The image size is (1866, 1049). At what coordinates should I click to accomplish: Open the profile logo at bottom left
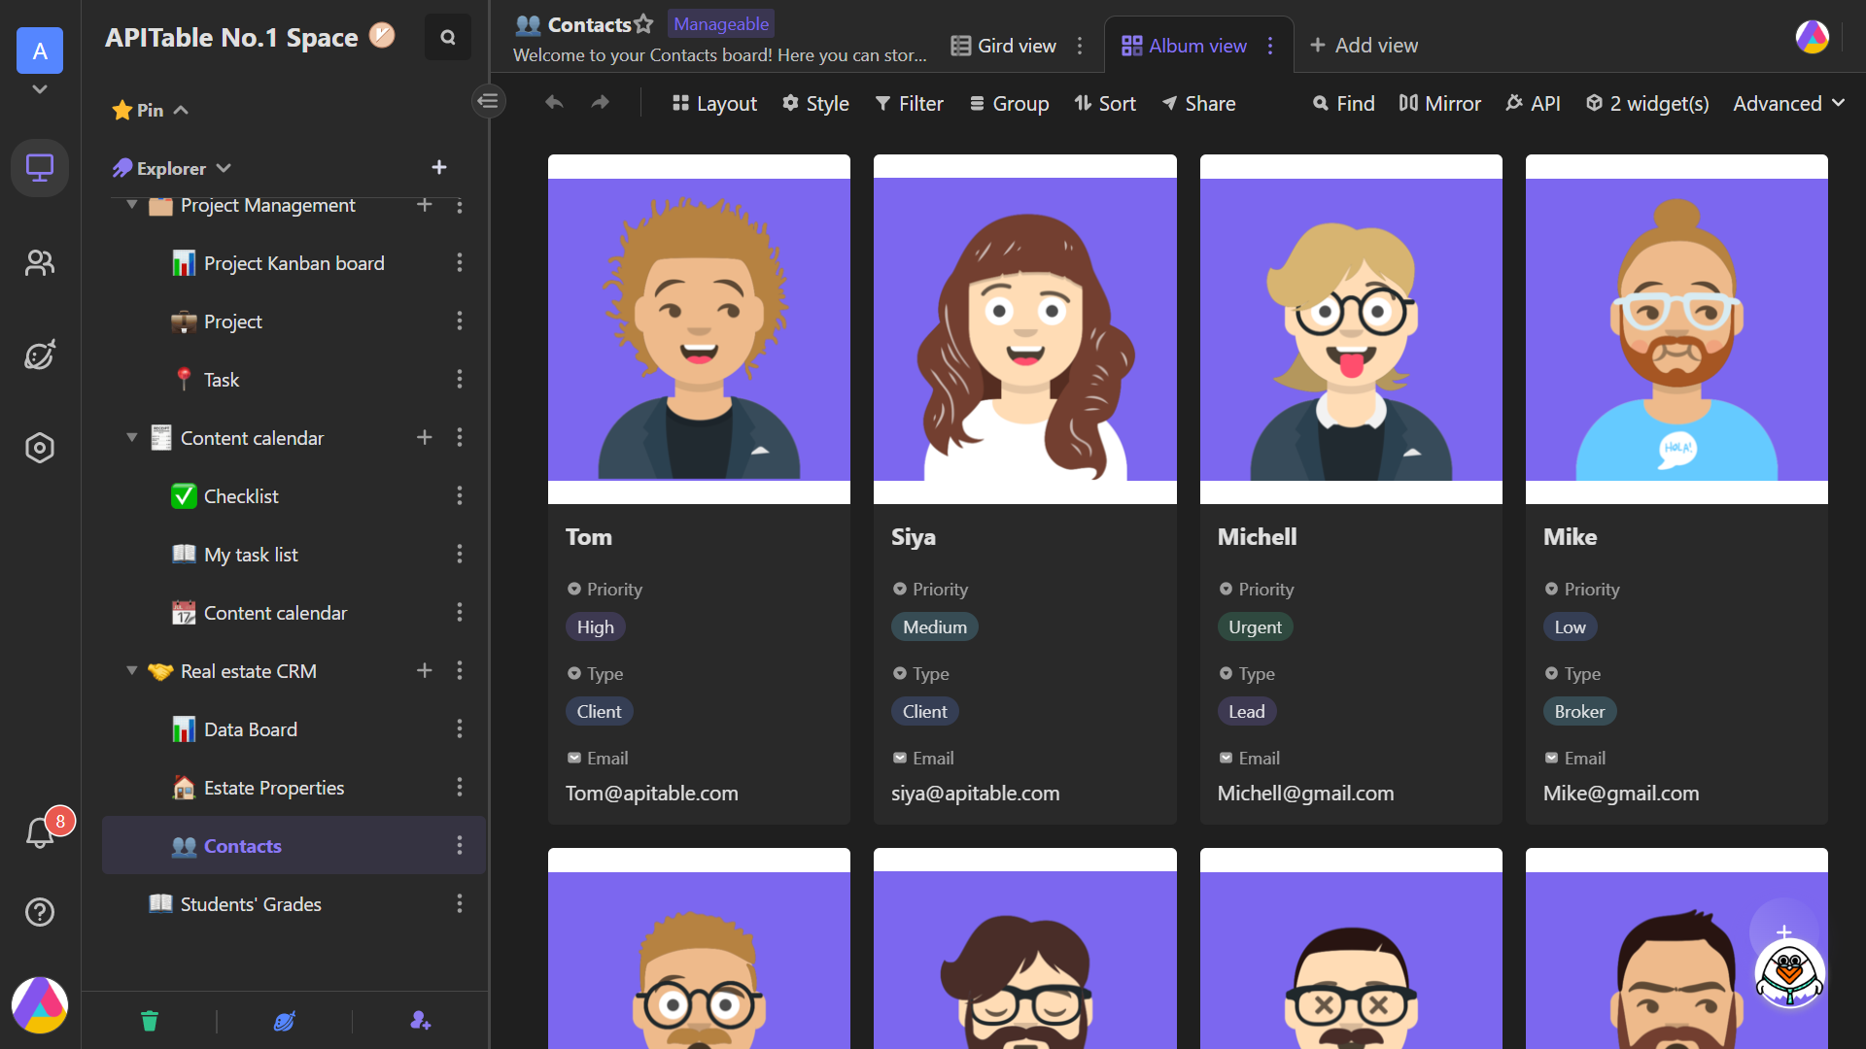[40, 1005]
